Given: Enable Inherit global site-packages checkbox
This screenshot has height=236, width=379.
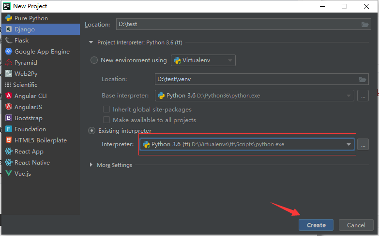Looking at the screenshot, I should tap(106, 110).
